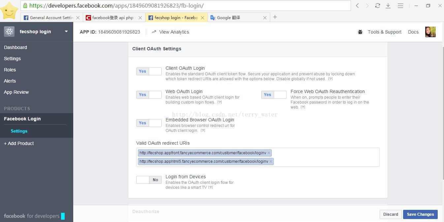Image resolution: width=444 pixels, height=222 pixels.
Task: Open Alerts in sidebar
Action: (x=10, y=81)
